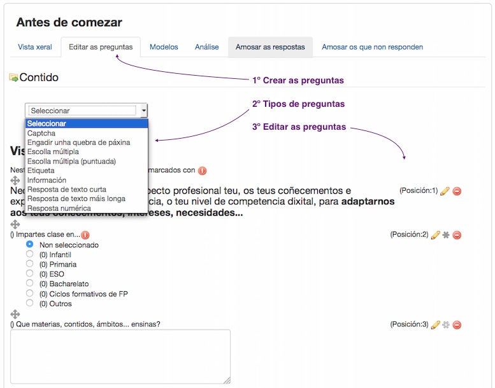Choose the 'Bacharelato' radio option
This screenshot has height=388, width=495.
[29, 284]
